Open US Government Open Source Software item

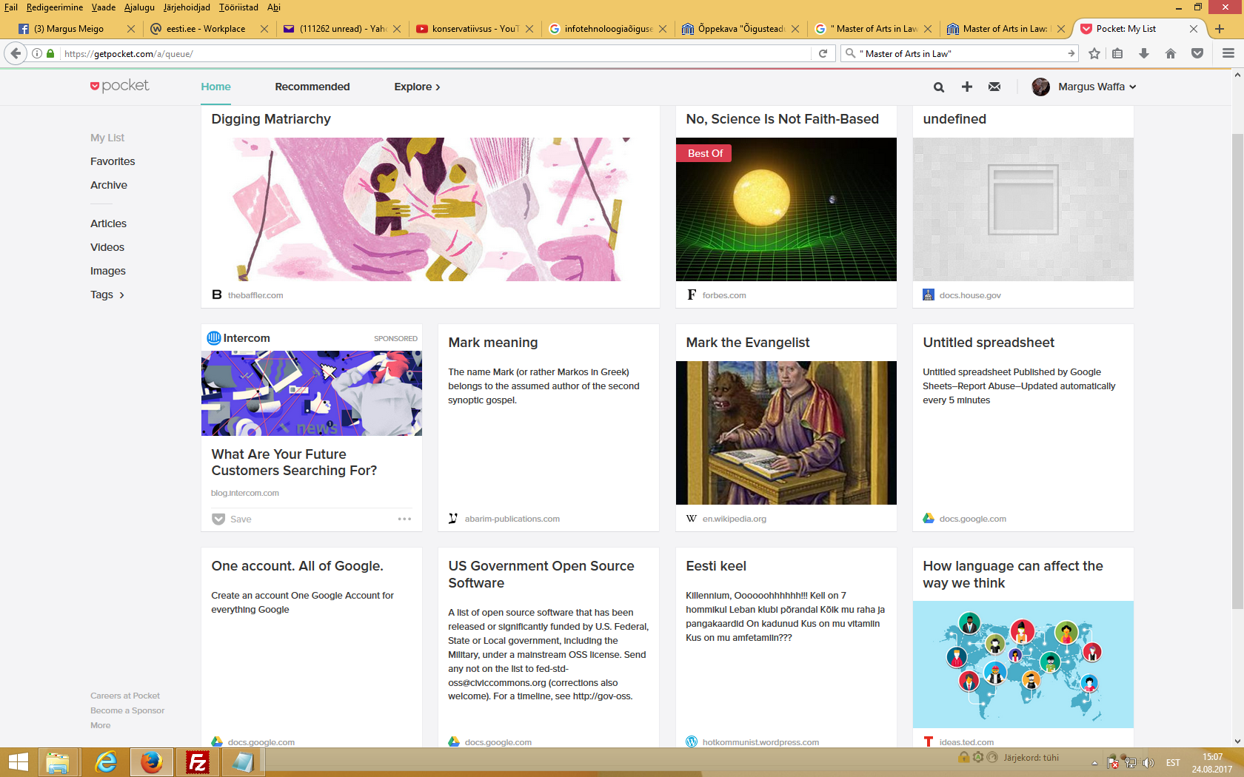541,574
